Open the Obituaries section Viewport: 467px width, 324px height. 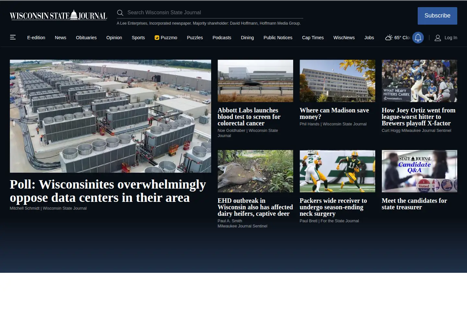86,38
